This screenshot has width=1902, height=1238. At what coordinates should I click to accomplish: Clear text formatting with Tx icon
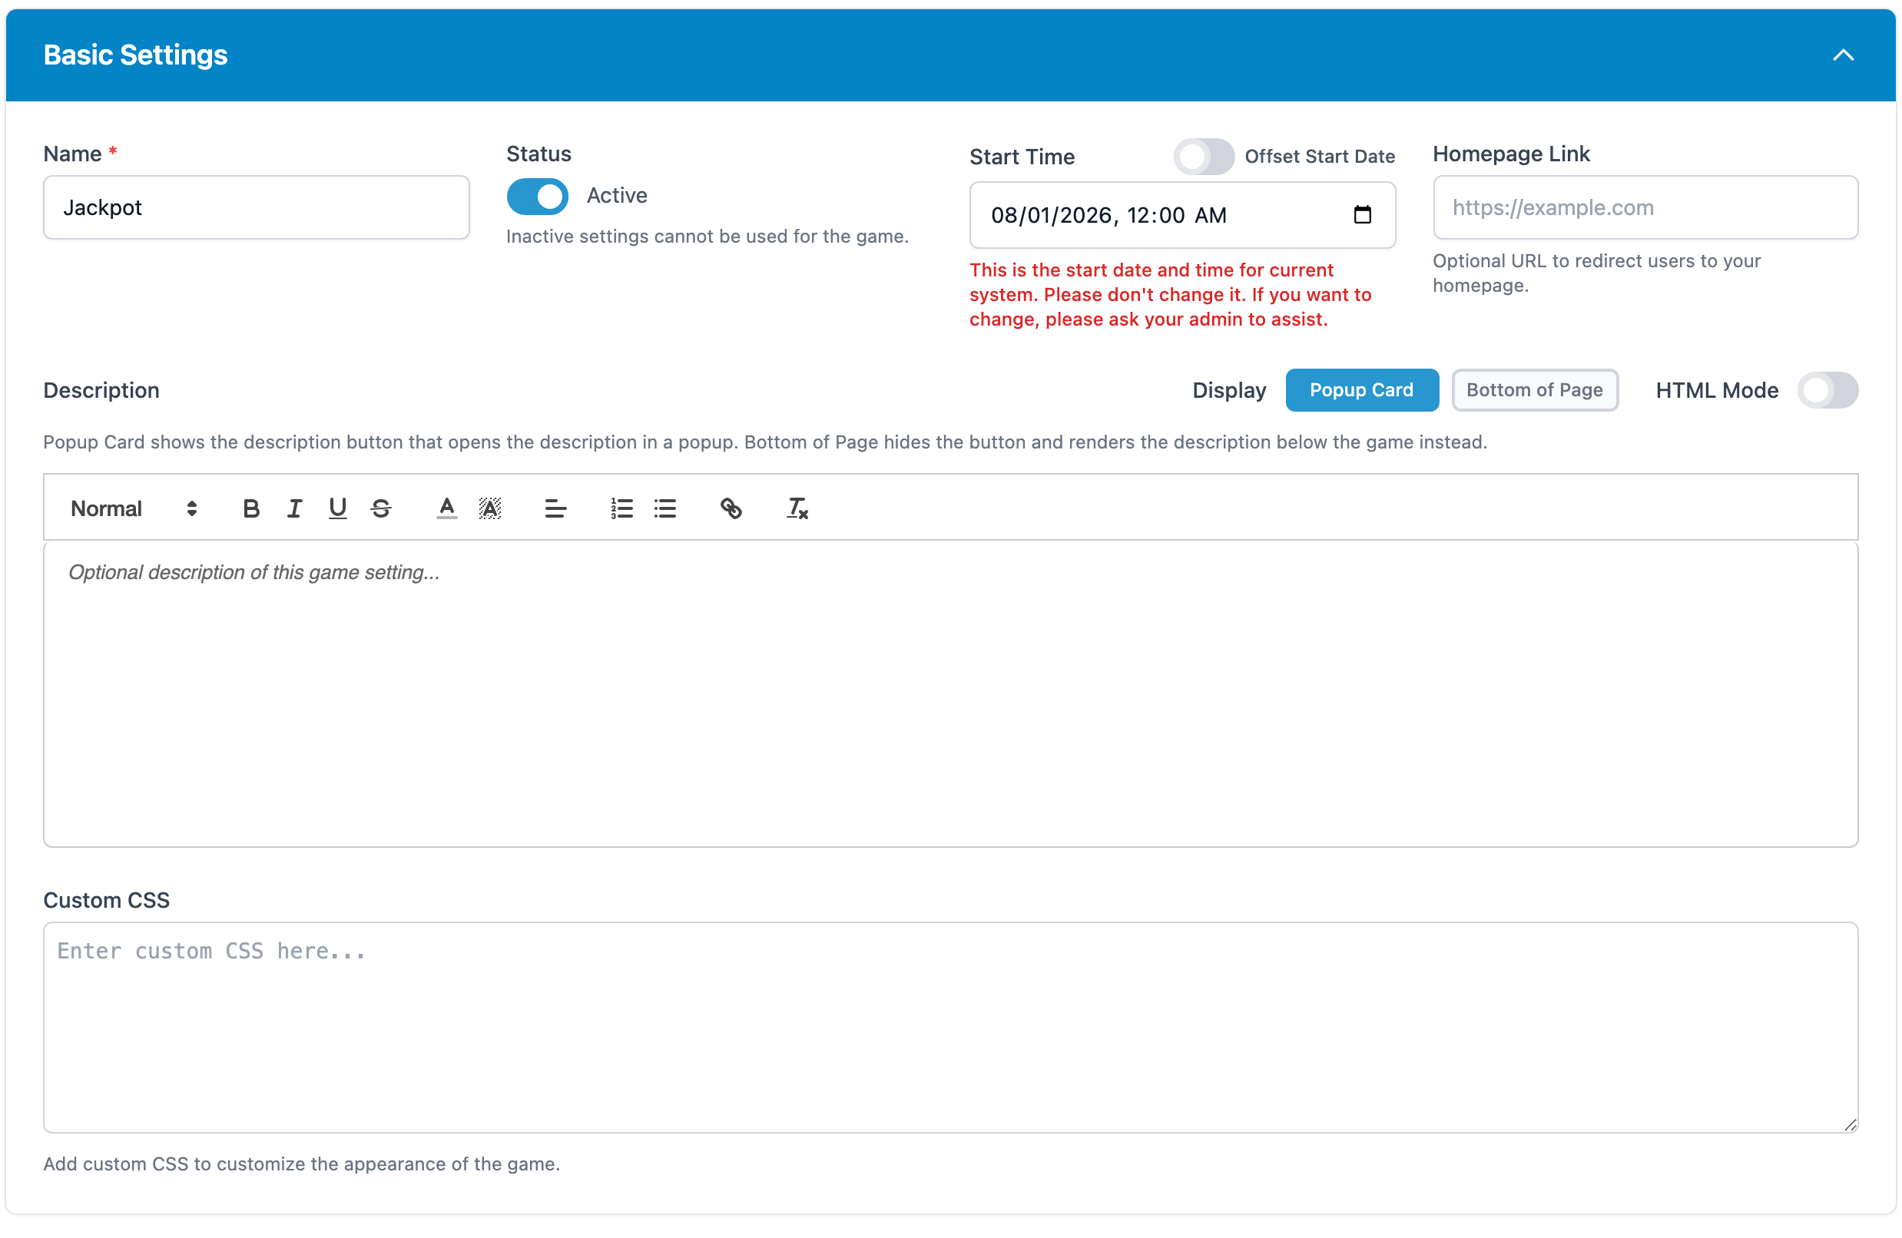coord(797,508)
